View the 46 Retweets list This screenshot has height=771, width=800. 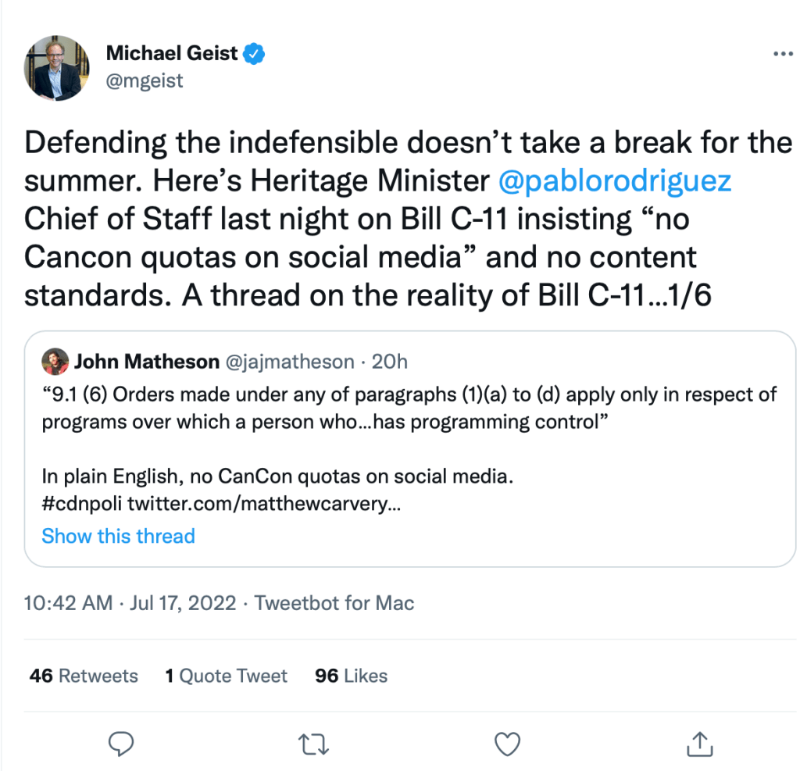click(84, 676)
